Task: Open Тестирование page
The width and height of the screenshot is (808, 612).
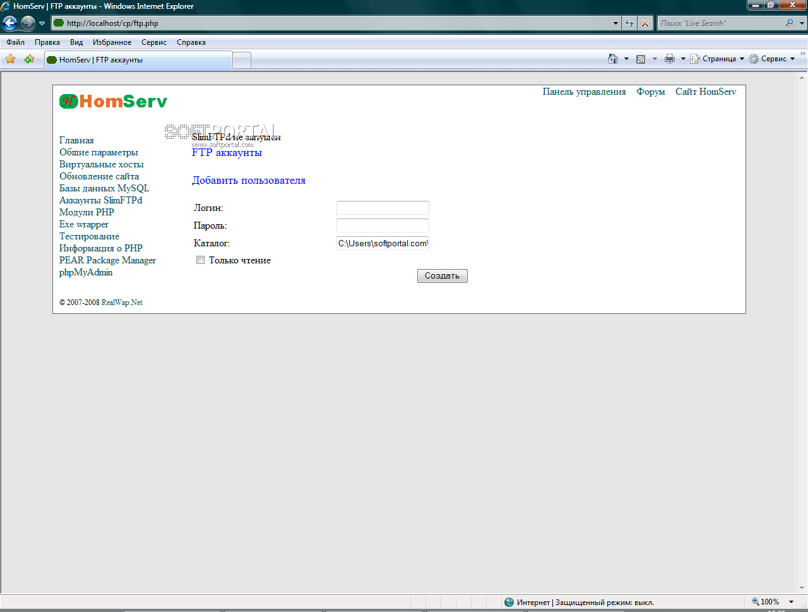Action: tap(89, 236)
